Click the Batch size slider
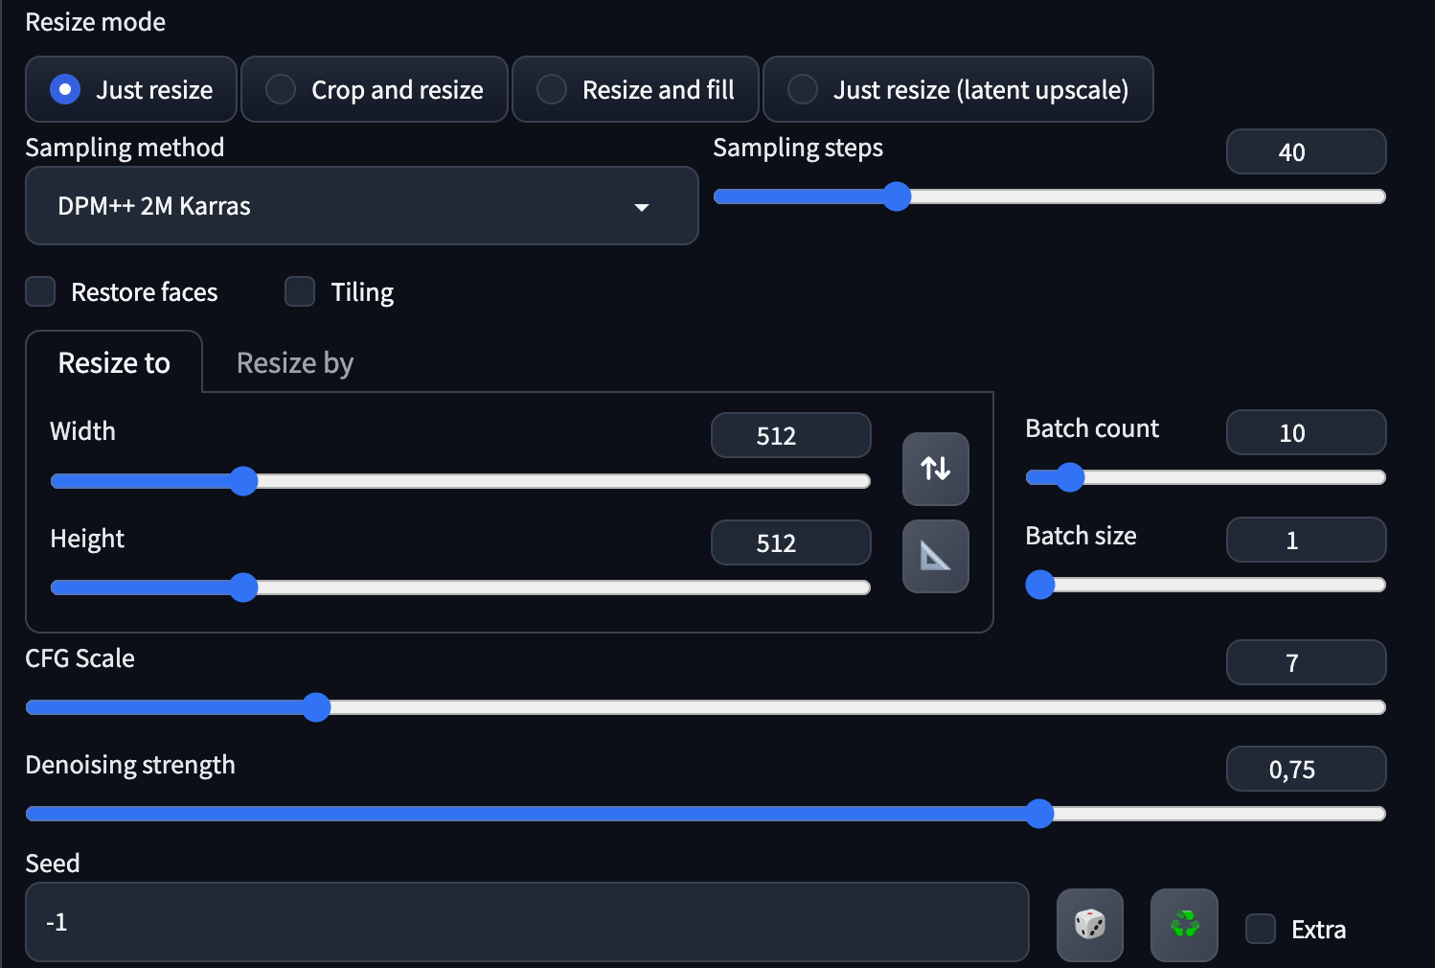The image size is (1435, 968). (x=1206, y=585)
